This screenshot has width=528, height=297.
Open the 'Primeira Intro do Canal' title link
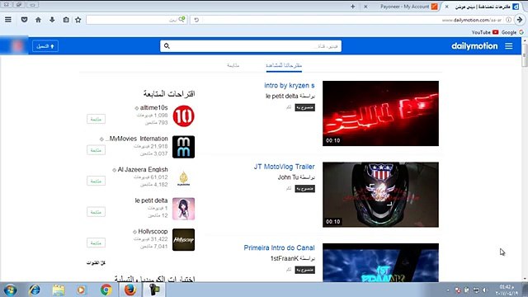click(x=279, y=247)
